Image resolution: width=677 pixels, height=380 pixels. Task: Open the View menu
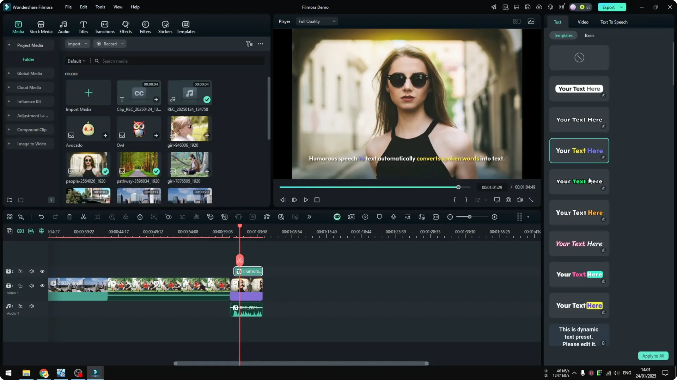[x=118, y=7]
